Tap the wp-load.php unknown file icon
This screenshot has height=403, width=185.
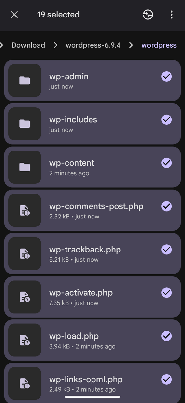point(25,340)
